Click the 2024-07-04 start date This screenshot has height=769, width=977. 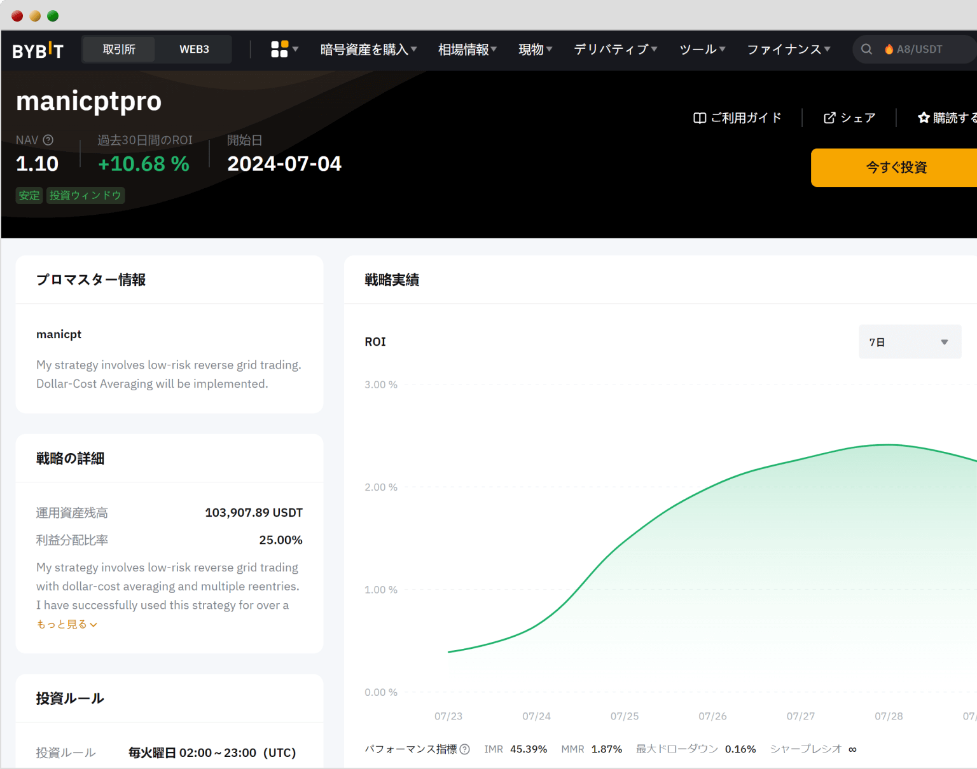click(284, 164)
